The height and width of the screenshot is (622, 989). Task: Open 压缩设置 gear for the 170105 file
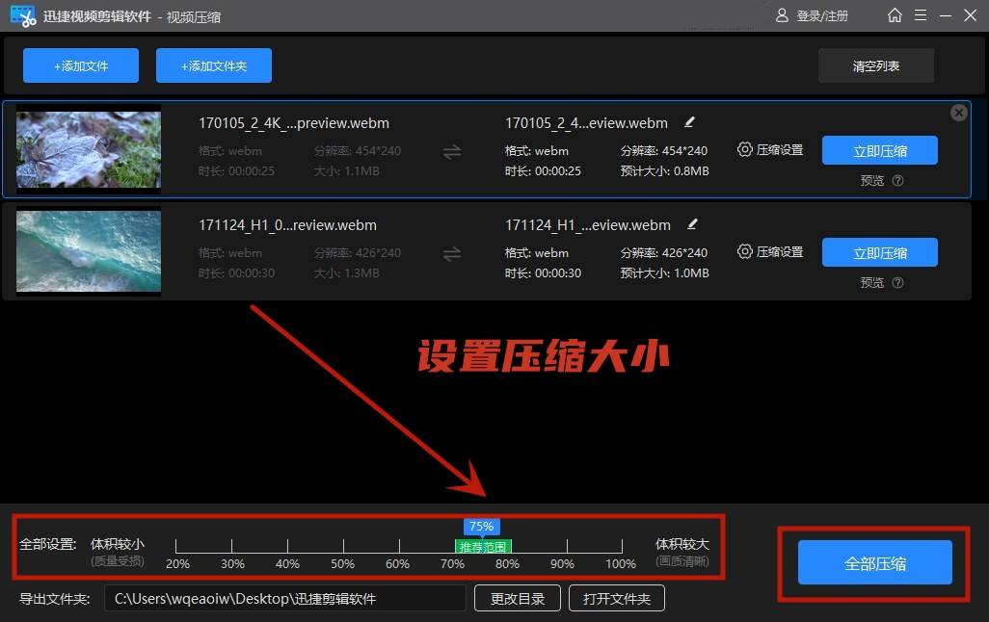tap(770, 150)
